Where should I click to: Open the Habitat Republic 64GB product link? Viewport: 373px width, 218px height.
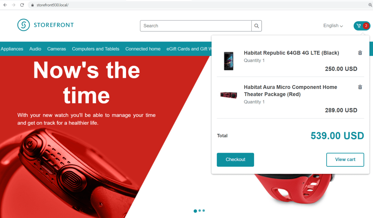point(291,53)
